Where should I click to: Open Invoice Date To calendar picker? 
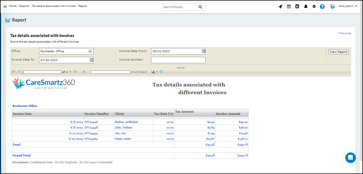[x=91, y=60]
